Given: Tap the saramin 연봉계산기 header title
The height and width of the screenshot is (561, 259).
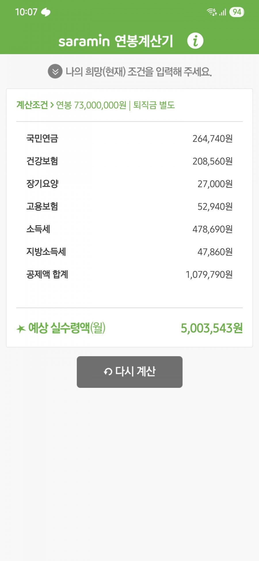Looking at the screenshot, I should pos(116,41).
